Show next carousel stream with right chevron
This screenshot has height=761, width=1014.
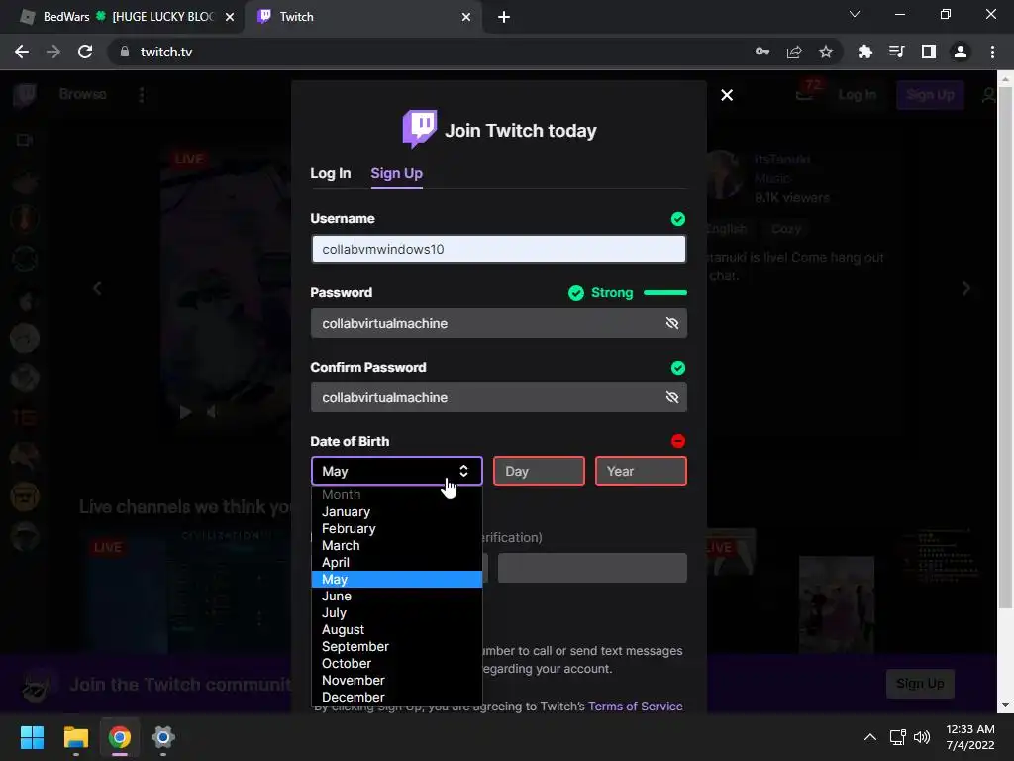click(x=966, y=288)
